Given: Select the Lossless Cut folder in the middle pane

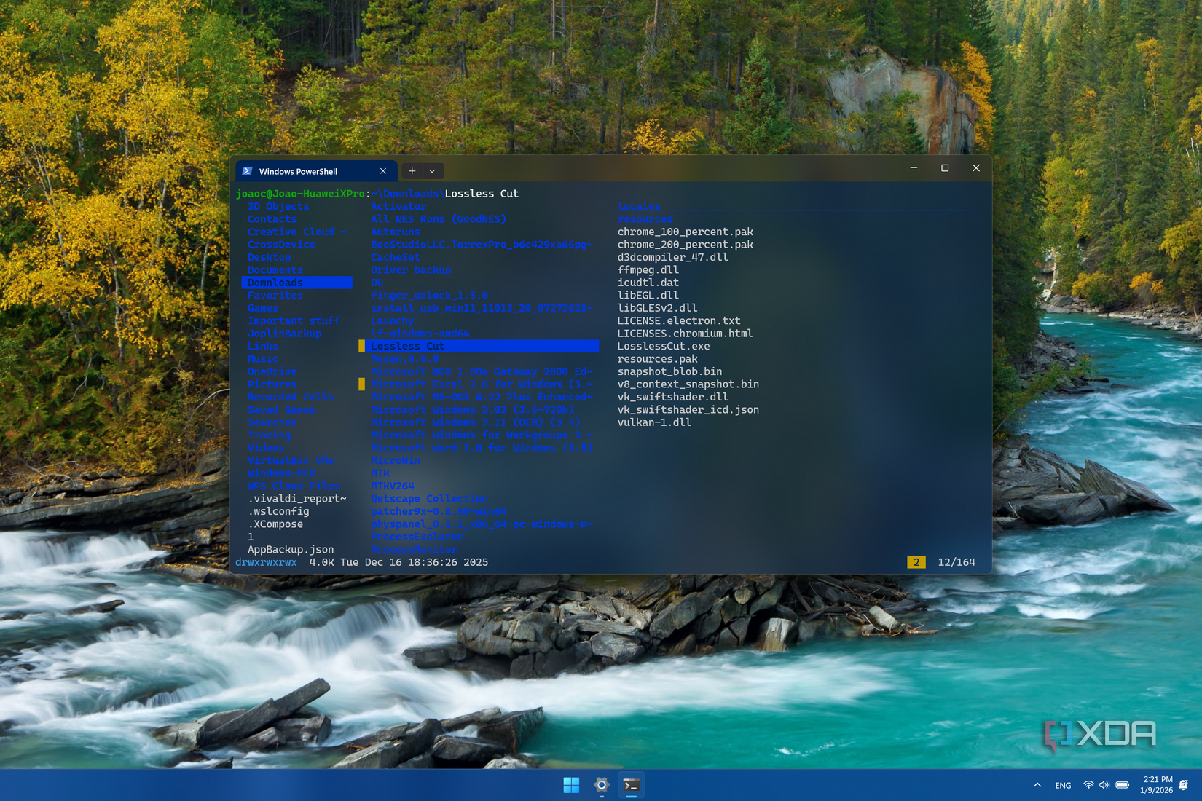Looking at the screenshot, I should (408, 346).
